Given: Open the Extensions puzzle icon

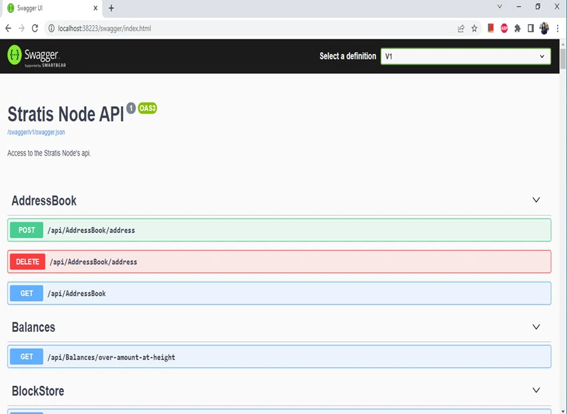Looking at the screenshot, I should coord(518,28).
